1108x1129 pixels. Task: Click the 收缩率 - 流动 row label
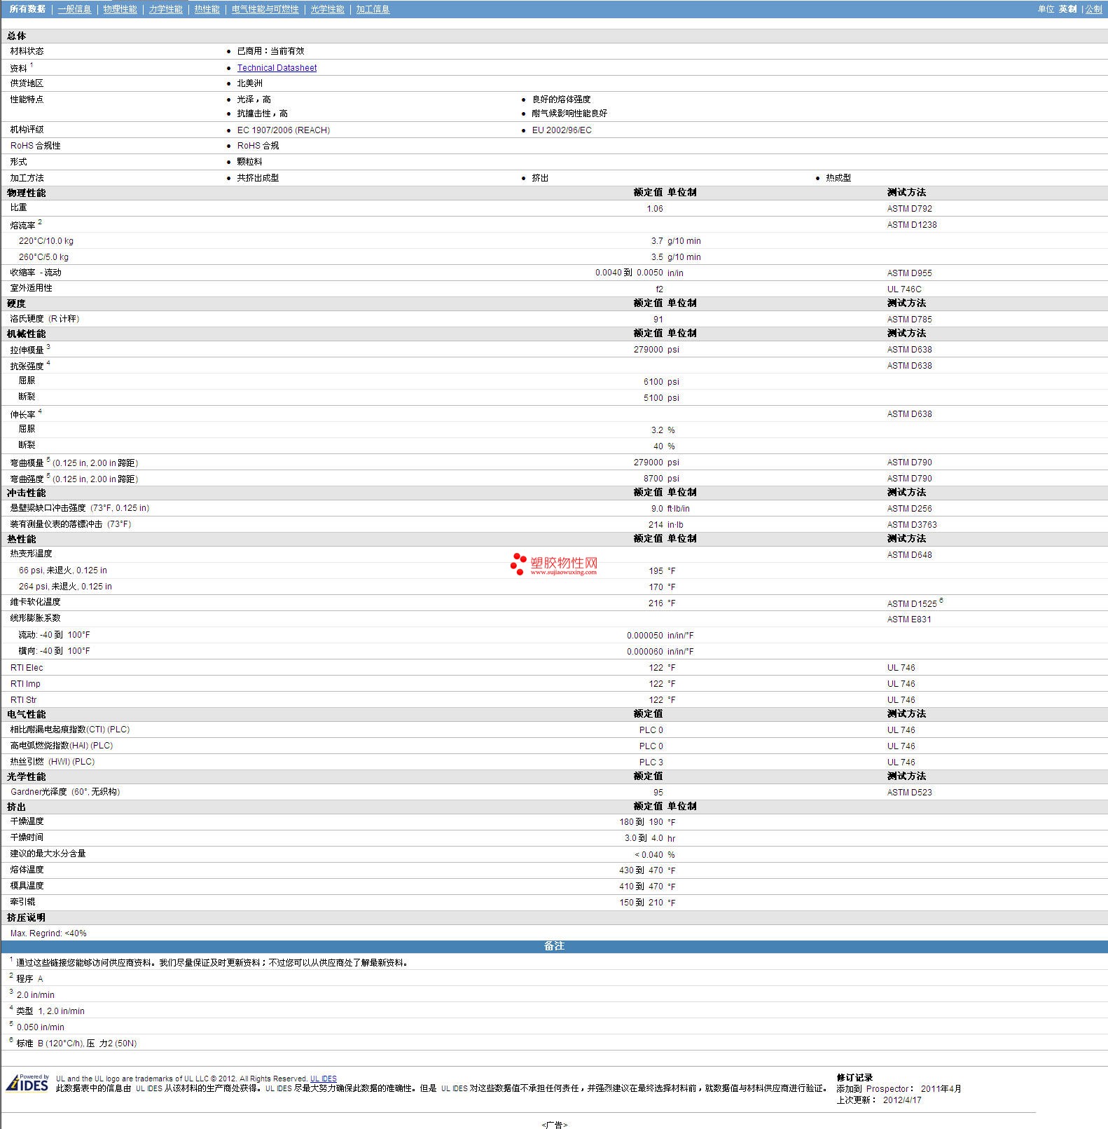point(36,273)
